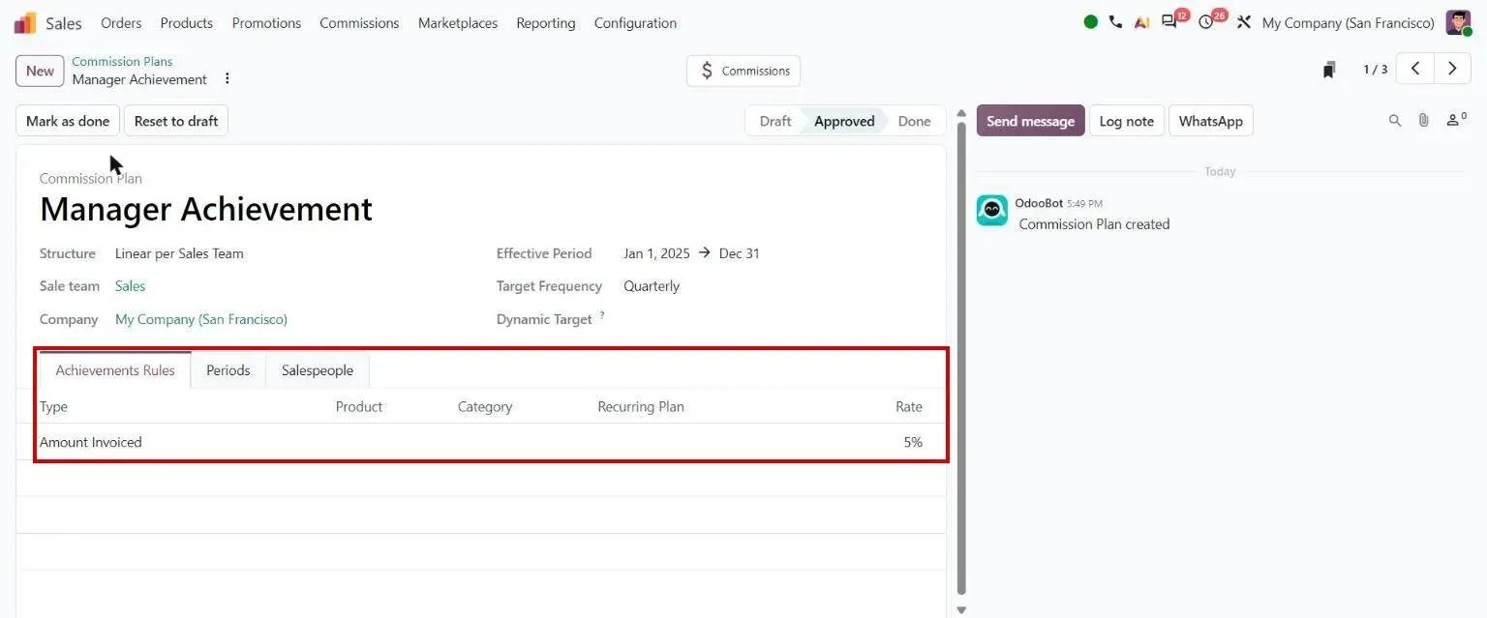Set status to Draft in status bar
The image size is (1487, 618).
click(774, 121)
